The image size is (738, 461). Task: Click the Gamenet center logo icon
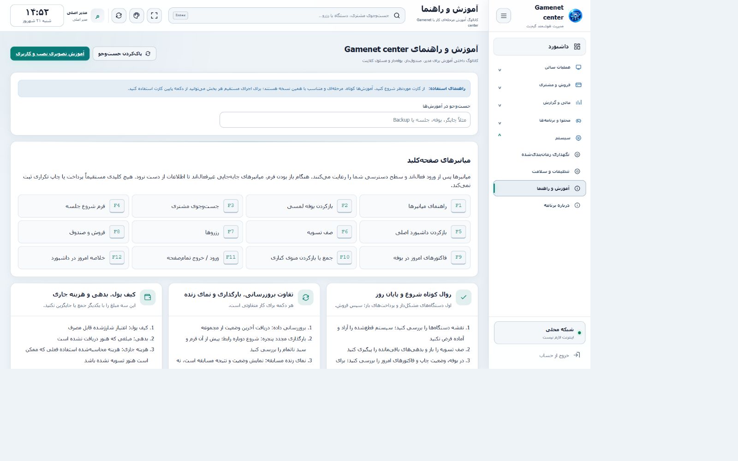(x=575, y=16)
